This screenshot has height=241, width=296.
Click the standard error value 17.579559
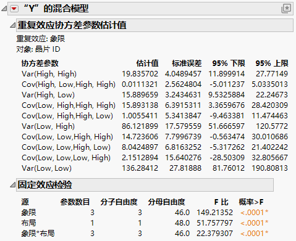tap(183, 126)
